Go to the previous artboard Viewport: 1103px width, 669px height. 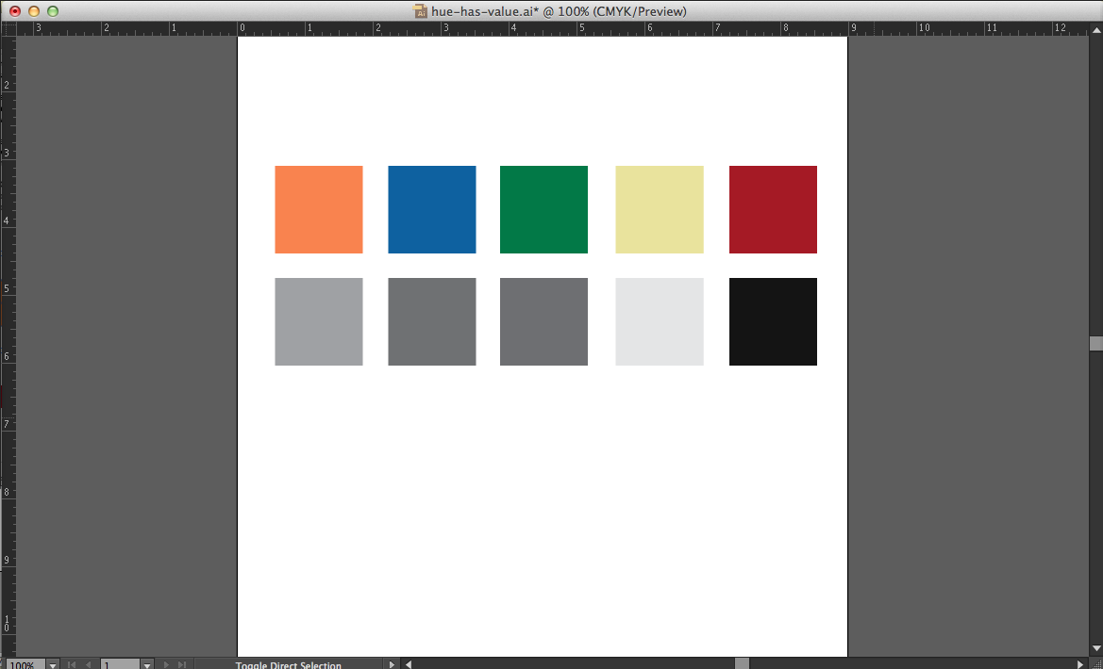pos(89,664)
